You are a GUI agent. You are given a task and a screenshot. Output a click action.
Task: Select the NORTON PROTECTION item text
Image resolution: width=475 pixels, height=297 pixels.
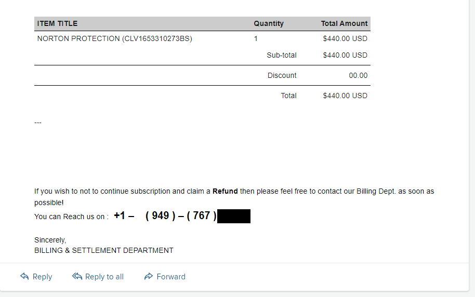115,38
